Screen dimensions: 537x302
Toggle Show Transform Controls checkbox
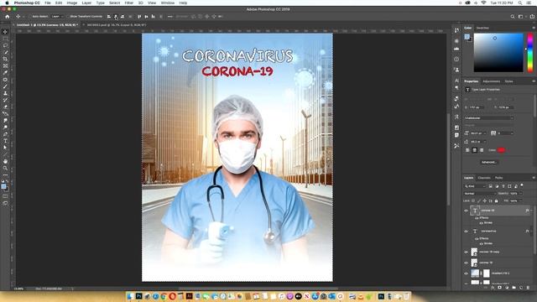(68, 17)
